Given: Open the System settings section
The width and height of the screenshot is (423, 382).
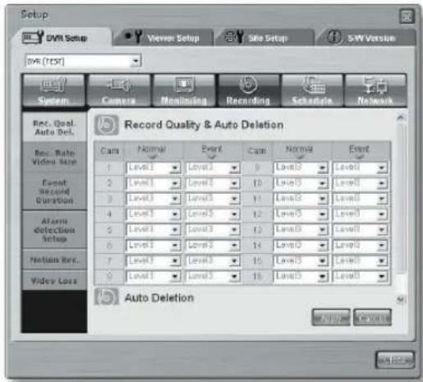Looking at the screenshot, I should click(x=53, y=90).
